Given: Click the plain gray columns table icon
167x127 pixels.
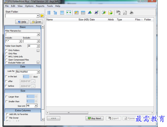Looking at the screenshot, I should (83, 13).
